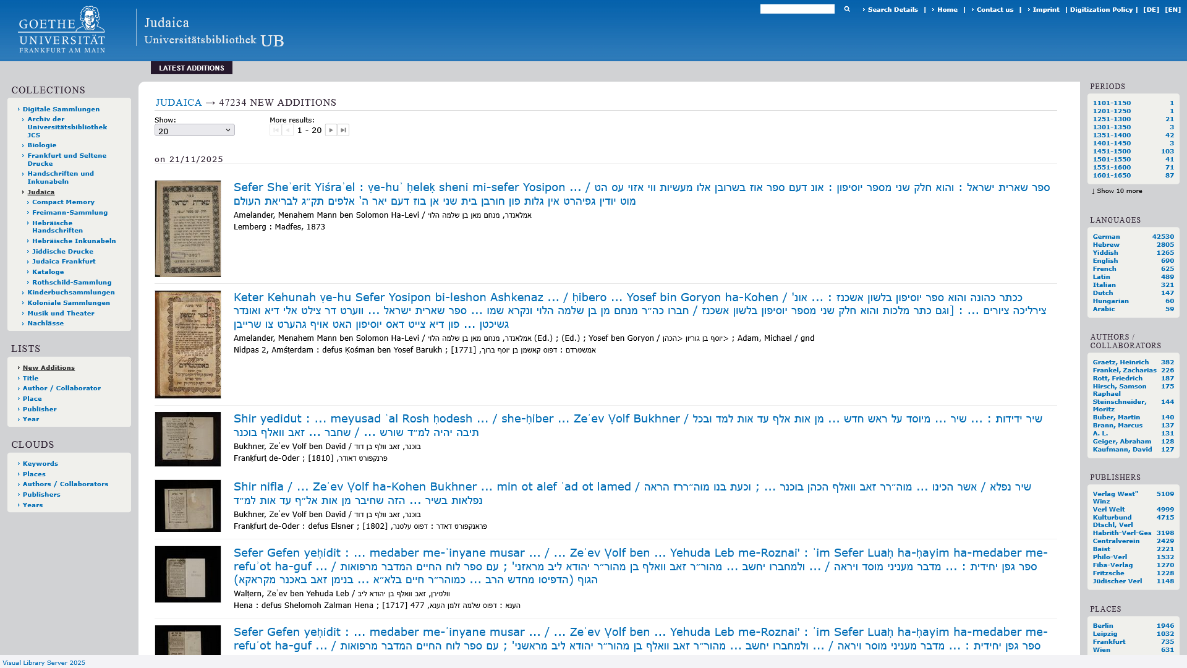The height and width of the screenshot is (668, 1187).
Task: Open Keywords cloud link
Action: click(x=40, y=463)
